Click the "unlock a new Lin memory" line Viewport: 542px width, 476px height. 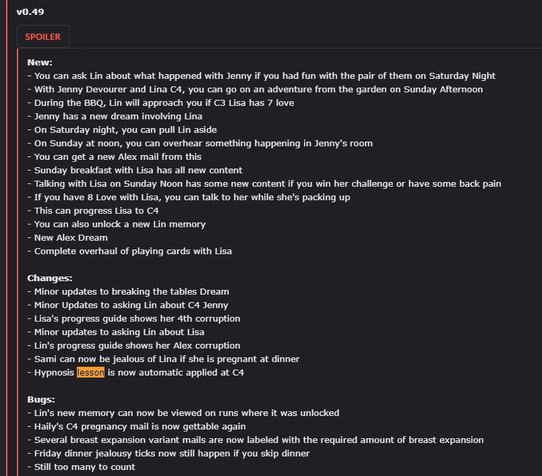[120, 224]
